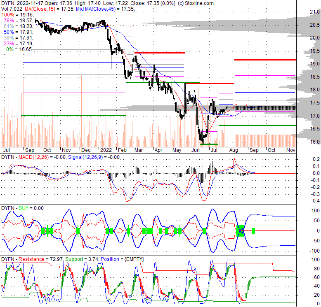This screenshot has width=321, height=307.
Task: Click the 61% = 18.20 Fibonacci level
Action: click(19, 26)
